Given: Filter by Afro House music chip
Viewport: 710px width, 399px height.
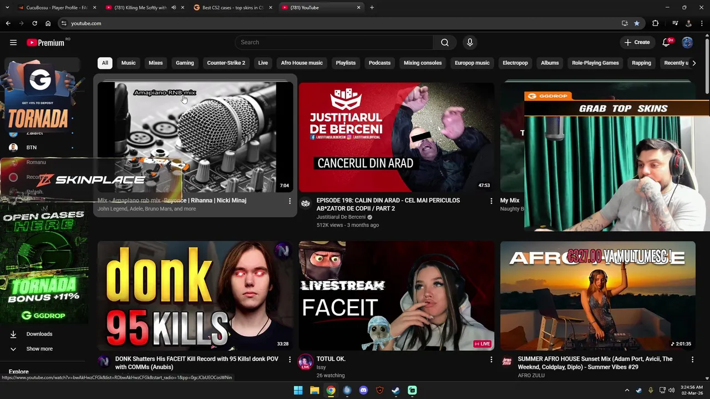Looking at the screenshot, I should point(302,63).
